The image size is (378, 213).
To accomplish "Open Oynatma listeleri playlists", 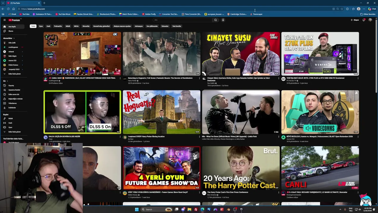I will pos(14,90).
